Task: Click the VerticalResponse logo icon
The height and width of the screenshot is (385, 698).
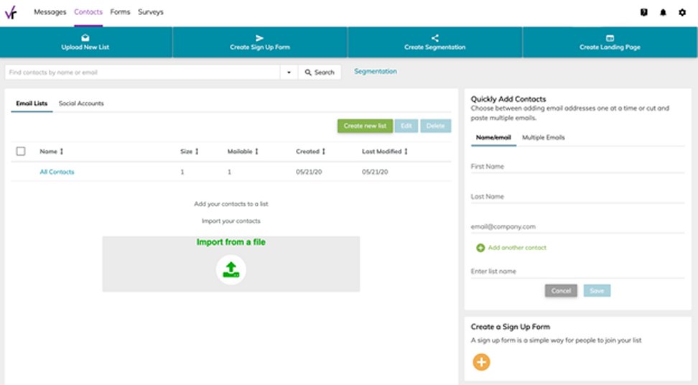Action: (11, 12)
